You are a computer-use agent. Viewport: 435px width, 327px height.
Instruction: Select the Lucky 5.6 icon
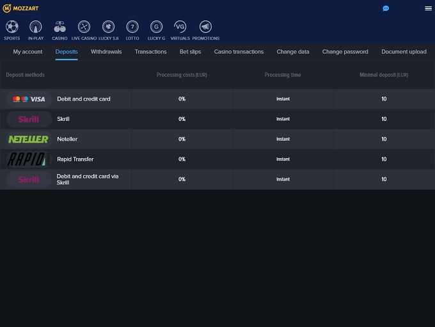108,27
